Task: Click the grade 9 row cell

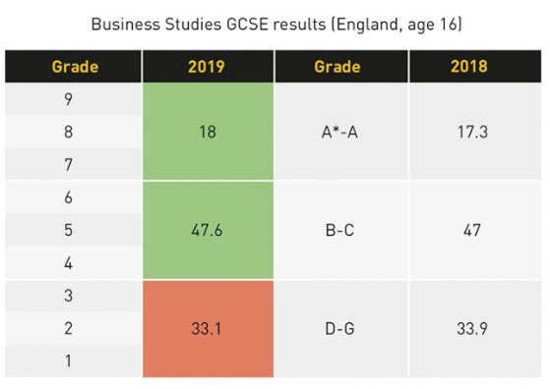Action: pos(74,99)
